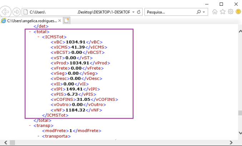Go back with the browser Back arrow
242x146 pixels.
[5, 12]
